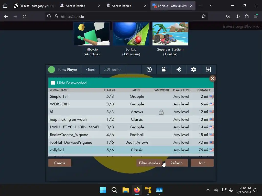Select TopHat_Darksoul's game room
The width and height of the screenshot is (262, 196).
point(131,142)
